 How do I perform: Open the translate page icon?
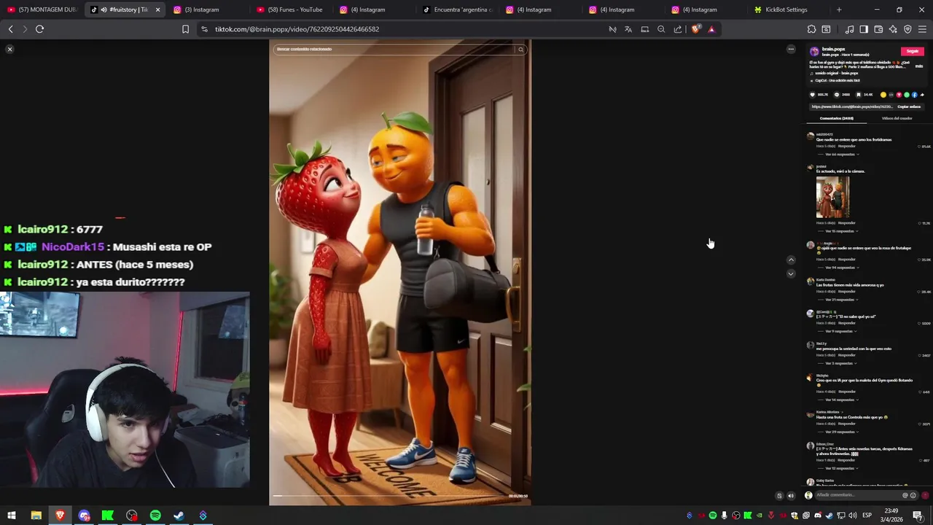pyautogui.click(x=628, y=29)
